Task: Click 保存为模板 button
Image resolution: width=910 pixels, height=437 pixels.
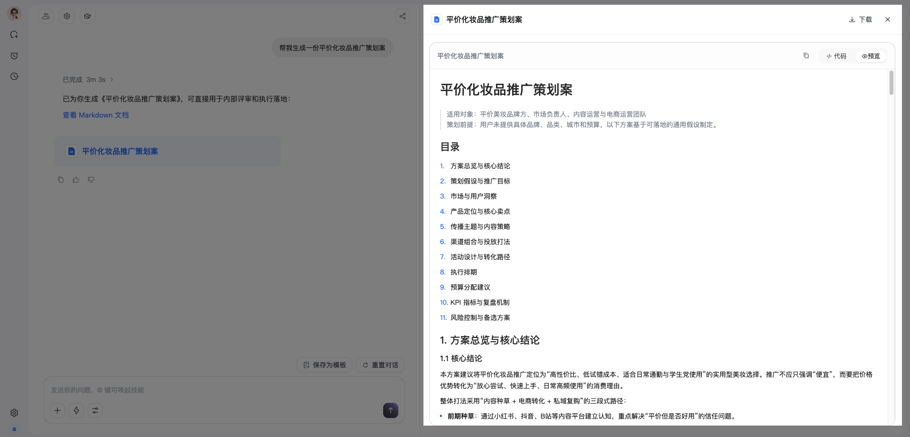Action: coord(324,365)
